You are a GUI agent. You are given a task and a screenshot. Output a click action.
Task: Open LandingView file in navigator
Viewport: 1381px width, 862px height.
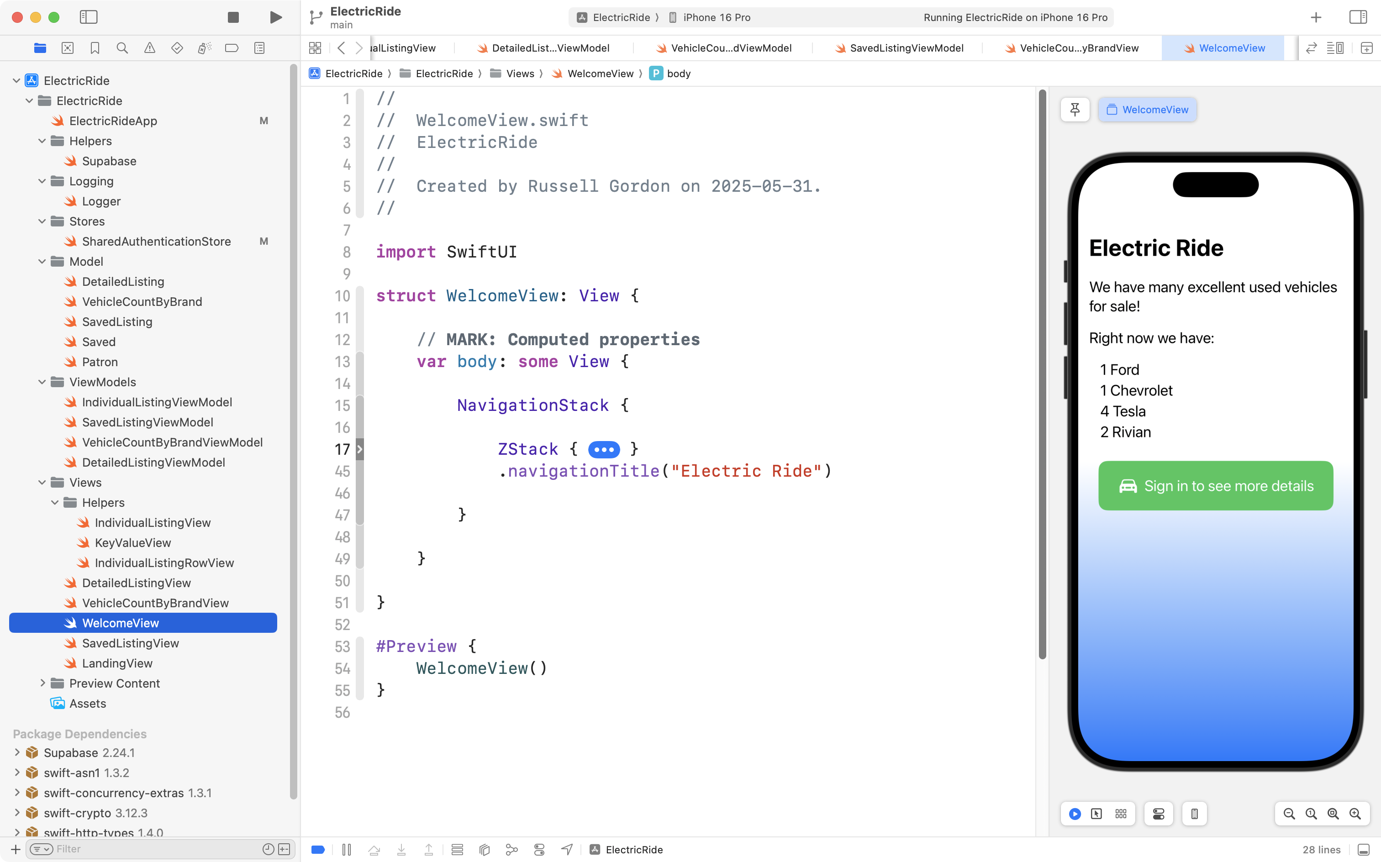117,663
